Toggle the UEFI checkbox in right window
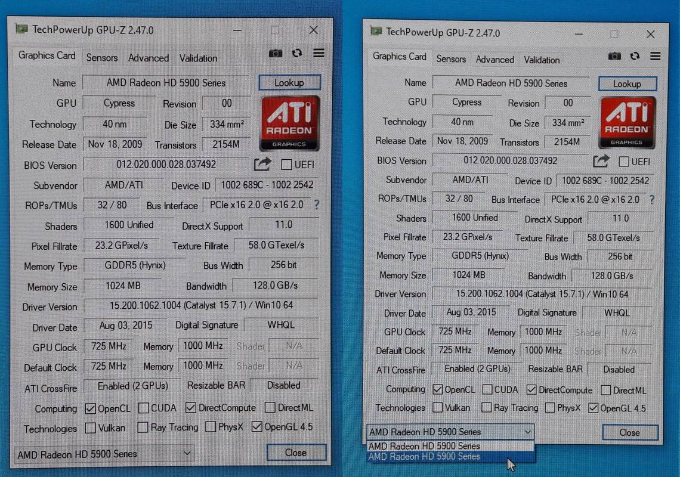The height and width of the screenshot is (477, 680). 623,162
